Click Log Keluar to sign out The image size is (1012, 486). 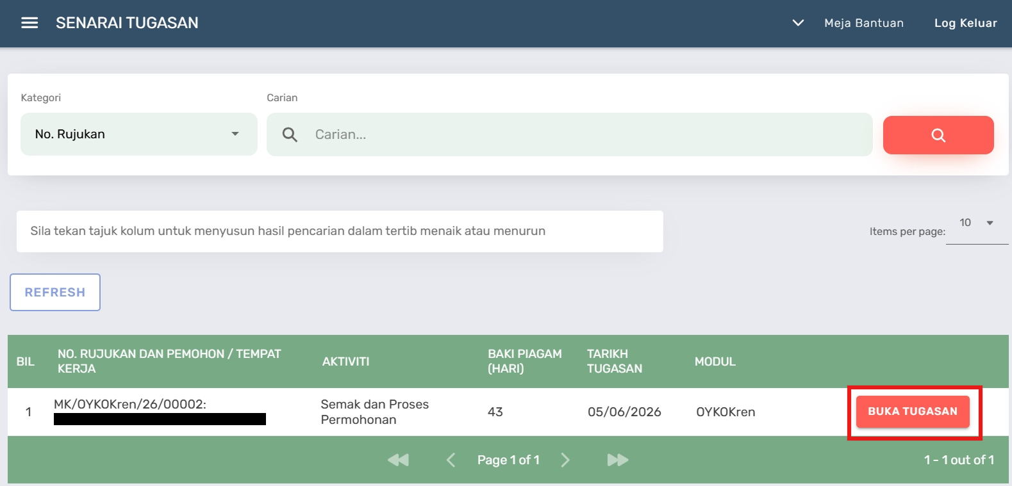965,23
